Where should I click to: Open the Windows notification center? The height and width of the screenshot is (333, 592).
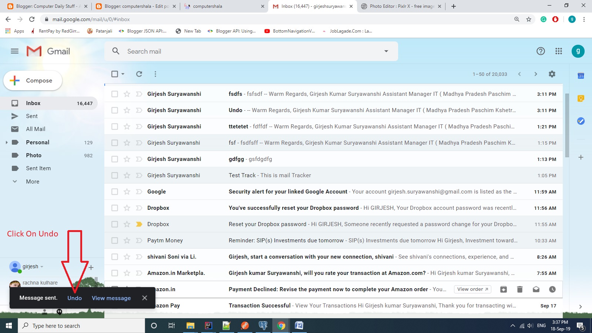[580, 326]
